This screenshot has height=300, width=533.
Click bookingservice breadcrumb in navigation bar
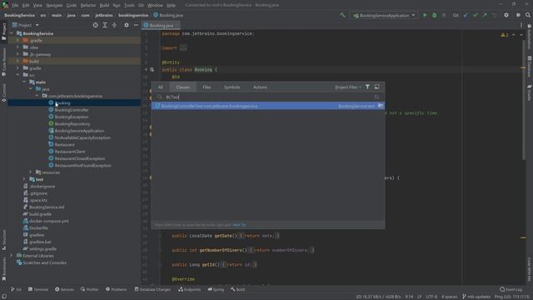tap(133, 15)
